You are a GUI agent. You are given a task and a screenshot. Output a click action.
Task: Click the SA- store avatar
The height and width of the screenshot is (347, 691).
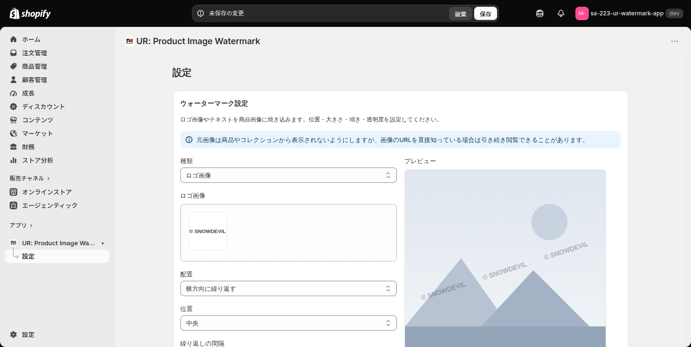[x=582, y=13]
